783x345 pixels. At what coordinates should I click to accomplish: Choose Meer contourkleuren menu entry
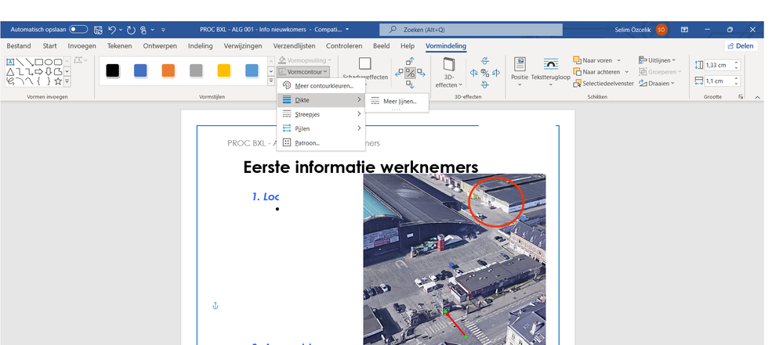coord(321,86)
